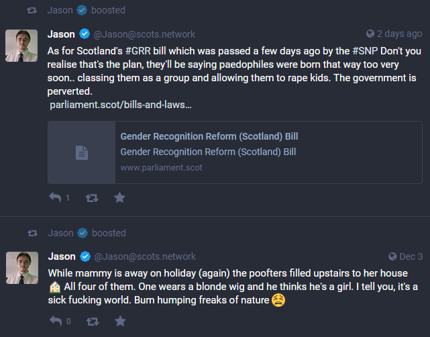Click the globe icon next to Dec 3
Screen dimensions: 430x337
(x=392, y=256)
